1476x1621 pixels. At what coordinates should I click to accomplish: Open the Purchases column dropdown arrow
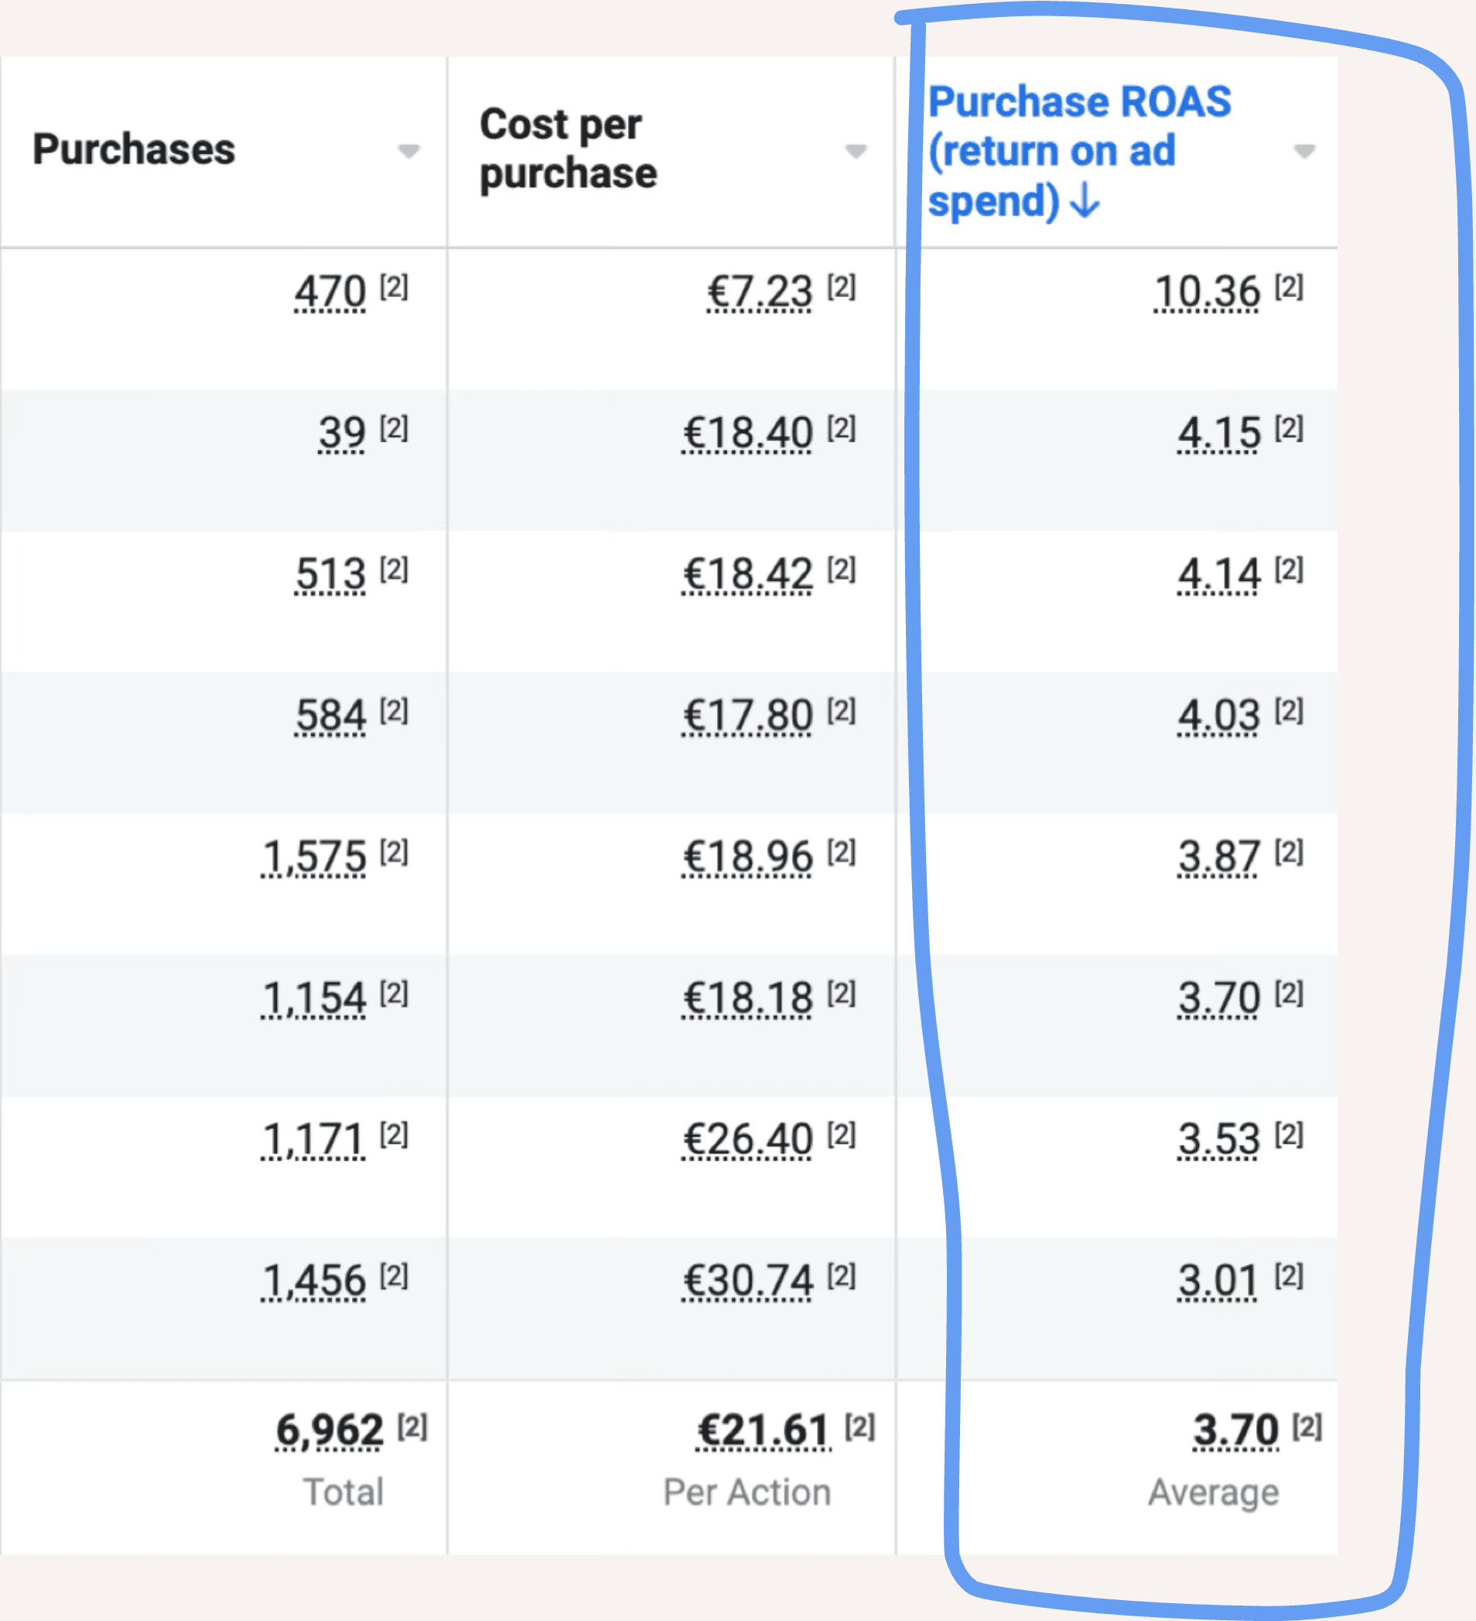point(409,151)
